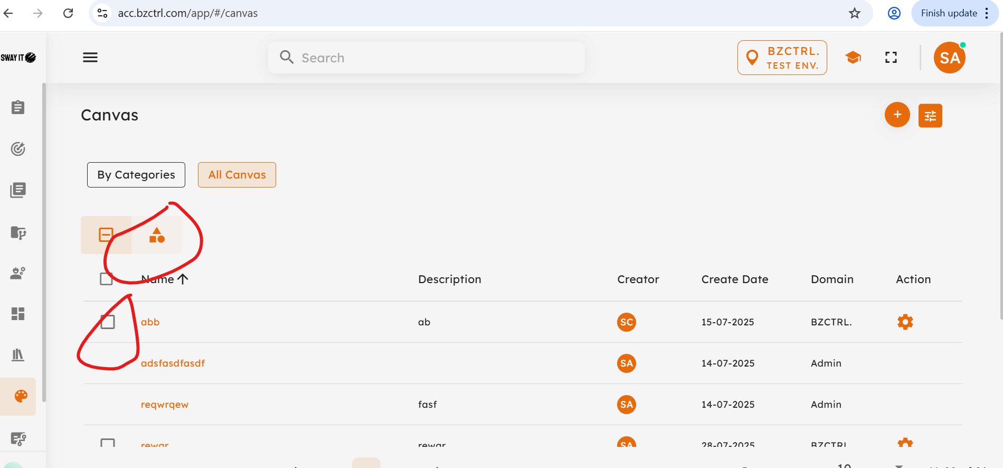Open the clipboard icon in sidebar
Screen dimensions: 1003x468
18,107
